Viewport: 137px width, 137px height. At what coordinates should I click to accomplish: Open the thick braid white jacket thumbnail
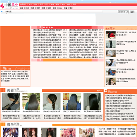[52, 102]
